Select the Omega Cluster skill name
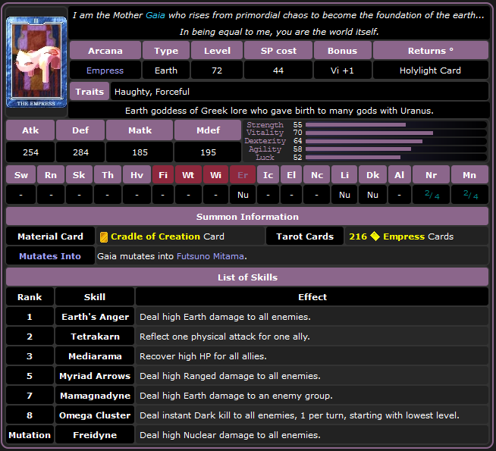Viewport: 496px width, 451px height. click(x=95, y=415)
